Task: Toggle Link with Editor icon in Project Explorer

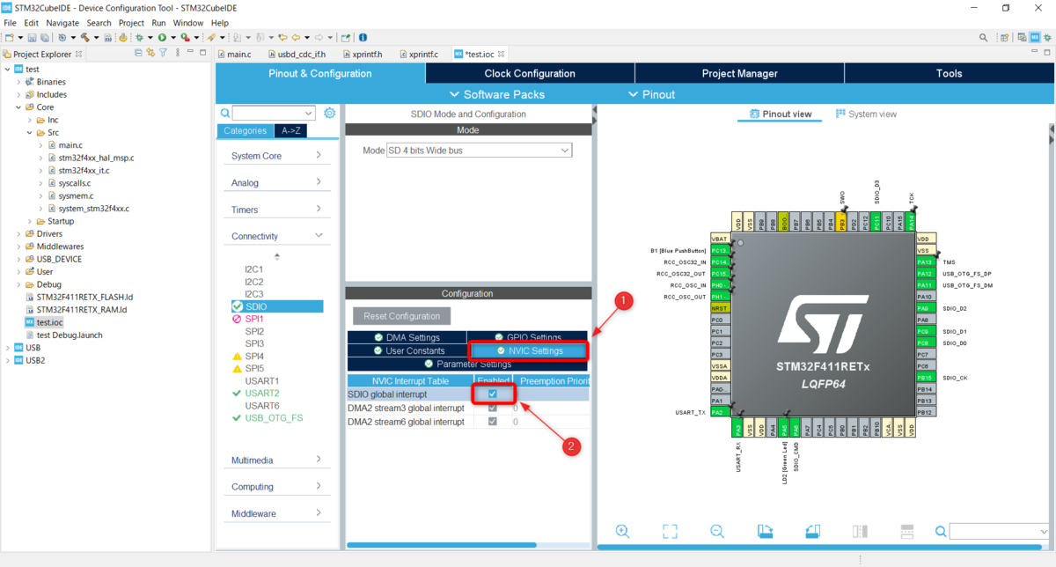Action: coord(150,54)
